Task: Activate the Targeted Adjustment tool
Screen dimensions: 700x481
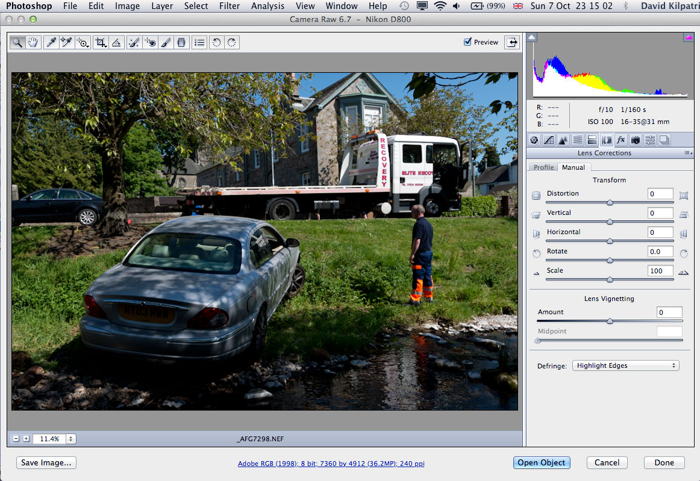Action: [x=83, y=42]
